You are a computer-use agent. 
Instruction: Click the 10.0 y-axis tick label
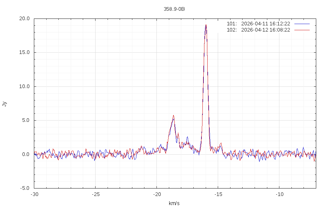point(24,86)
